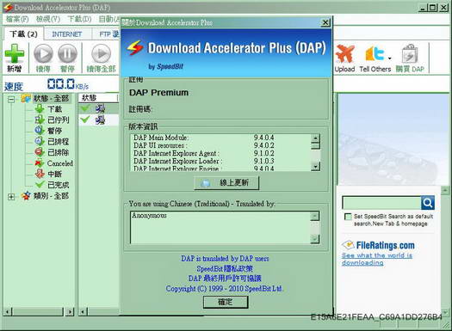The height and width of the screenshot is (331, 452).
Task: Open the SpeedBit 隱私政策 privacy link
Action: point(225,268)
